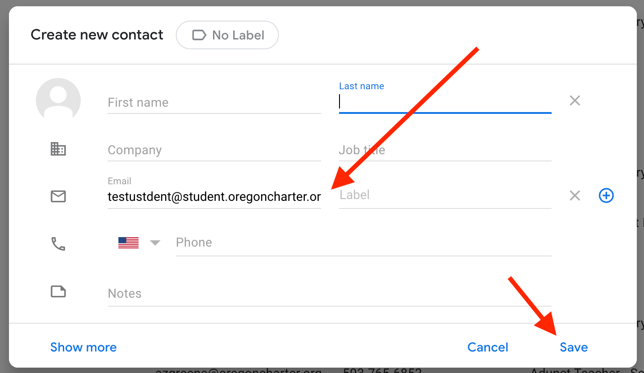Open the No Label chip
Screen dimensions: 644x373
[x=227, y=35]
